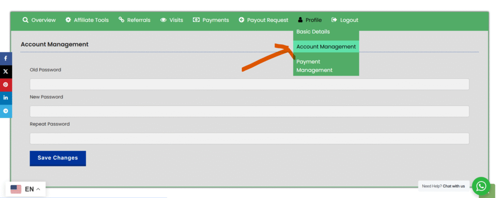View the Visits page
Image resolution: width=496 pixels, height=198 pixels.
[172, 20]
